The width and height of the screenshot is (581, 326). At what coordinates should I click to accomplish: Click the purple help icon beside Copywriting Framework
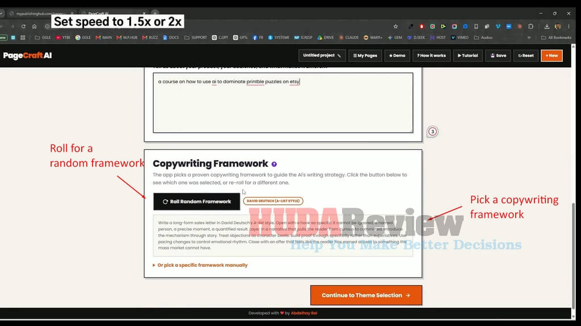tap(274, 164)
